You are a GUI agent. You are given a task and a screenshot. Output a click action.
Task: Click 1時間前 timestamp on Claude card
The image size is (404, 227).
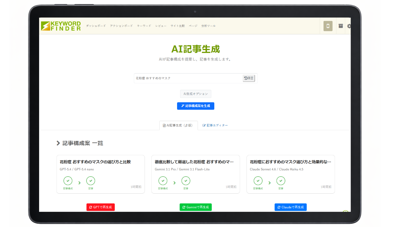click(326, 187)
